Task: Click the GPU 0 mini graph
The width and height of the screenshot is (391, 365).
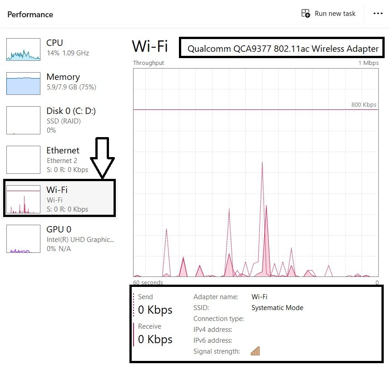Action: pyautogui.click(x=23, y=239)
